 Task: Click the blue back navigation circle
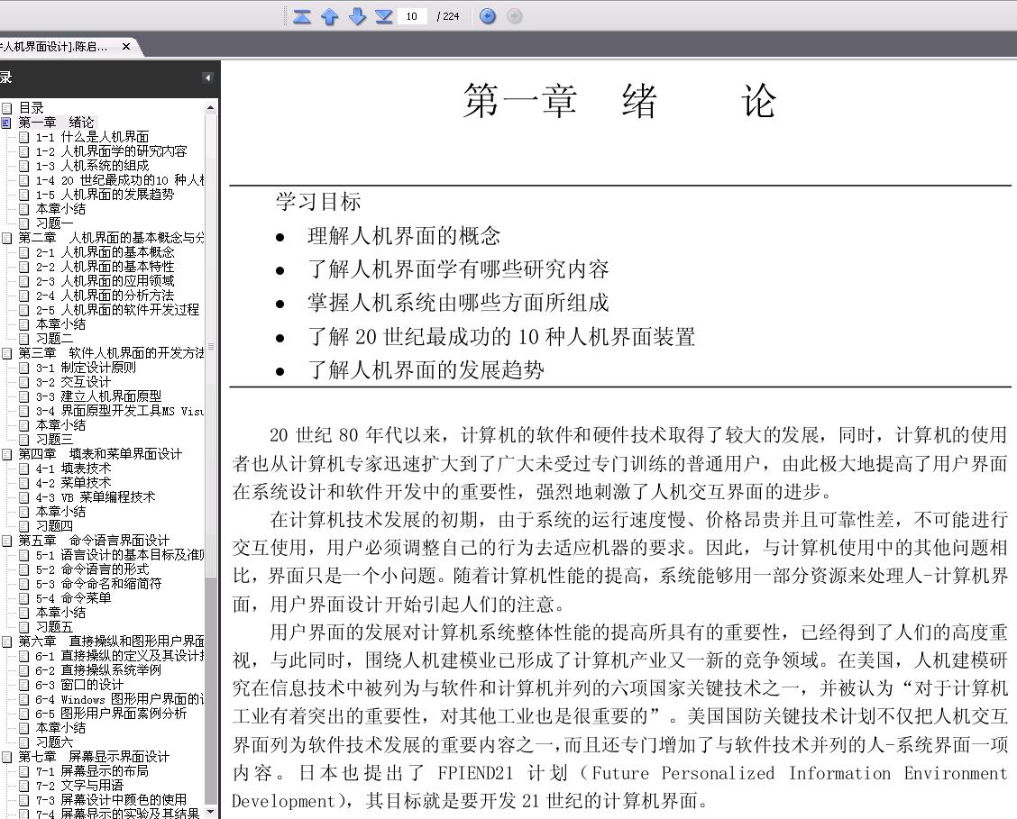488,16
